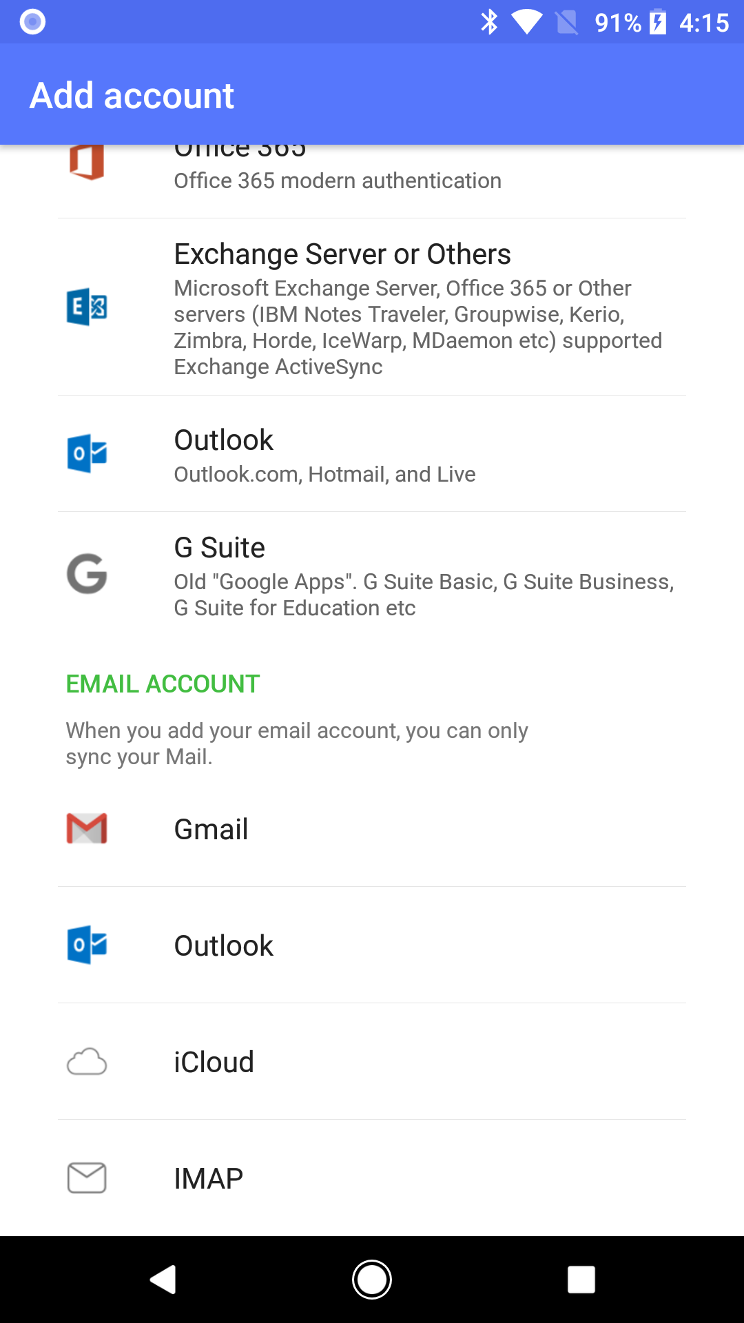Image resolution: width=744 pixels, height=1323 pixels.
Task: Tap the iCloud cloud icon
Action: [87, 1061]
